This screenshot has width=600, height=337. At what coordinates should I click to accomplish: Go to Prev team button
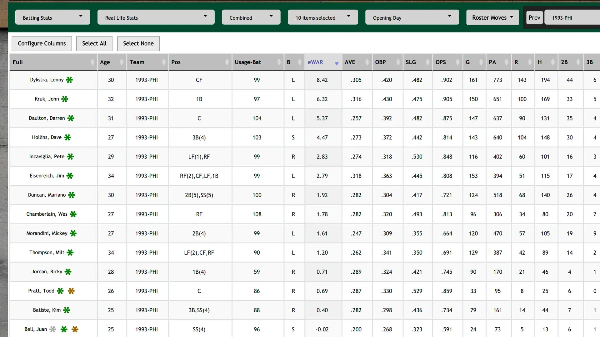pyautogui.click(x=534, y=17)
